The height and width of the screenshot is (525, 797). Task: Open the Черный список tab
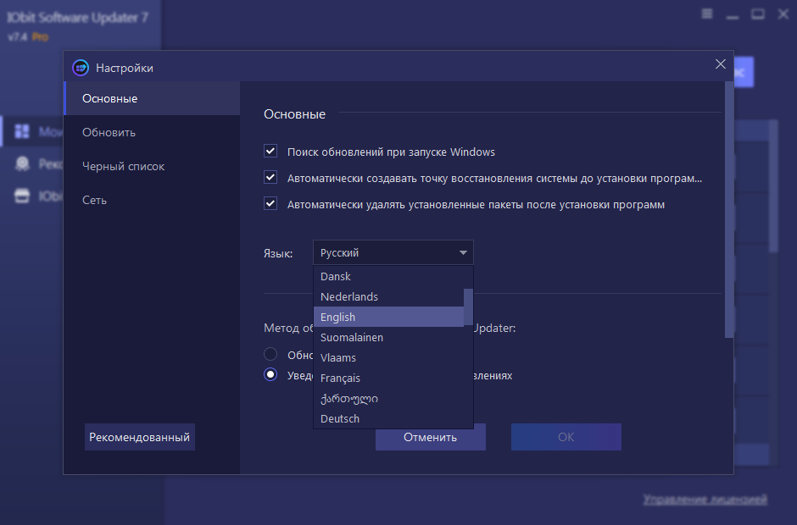(152, 166)
